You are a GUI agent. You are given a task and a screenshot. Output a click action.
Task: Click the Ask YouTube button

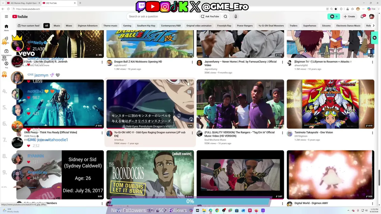pyautogui.click(x=210, y=17)
